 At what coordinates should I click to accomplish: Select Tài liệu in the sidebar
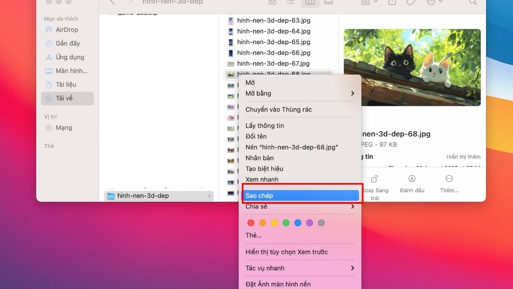(x=65, y=85)
